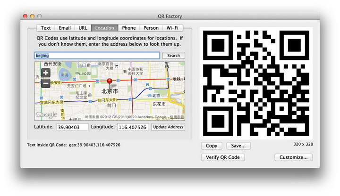
Task: Click the 中山公园 map label
Action: [83, 73]
